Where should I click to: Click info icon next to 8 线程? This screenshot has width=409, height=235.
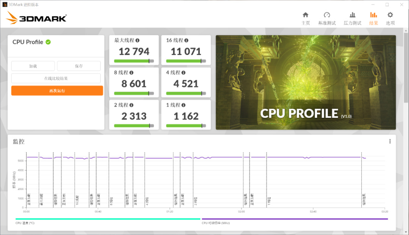click(x=131, y=73)
